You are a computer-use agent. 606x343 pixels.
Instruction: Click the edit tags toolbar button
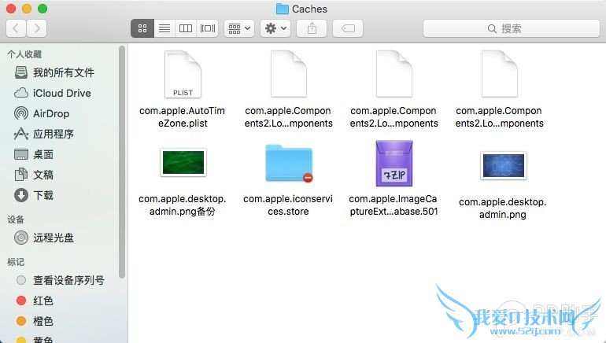pyautogui.click(x=348, y=28)
